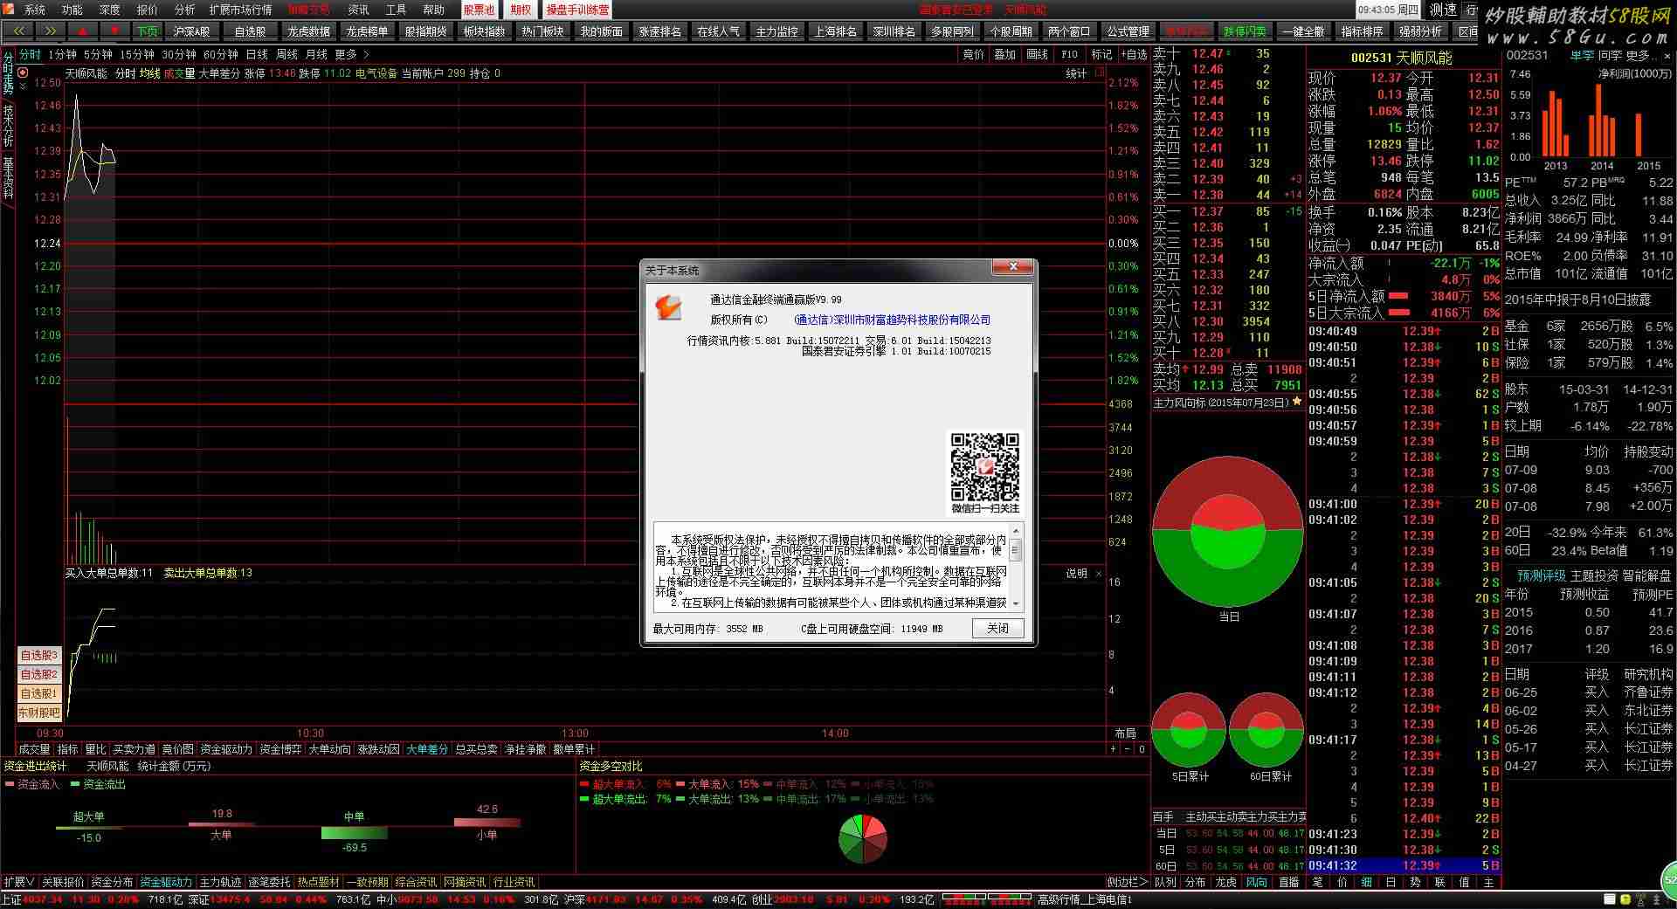
Task: Click the 竞价 toggle
Action: click(x=973, y=54)
